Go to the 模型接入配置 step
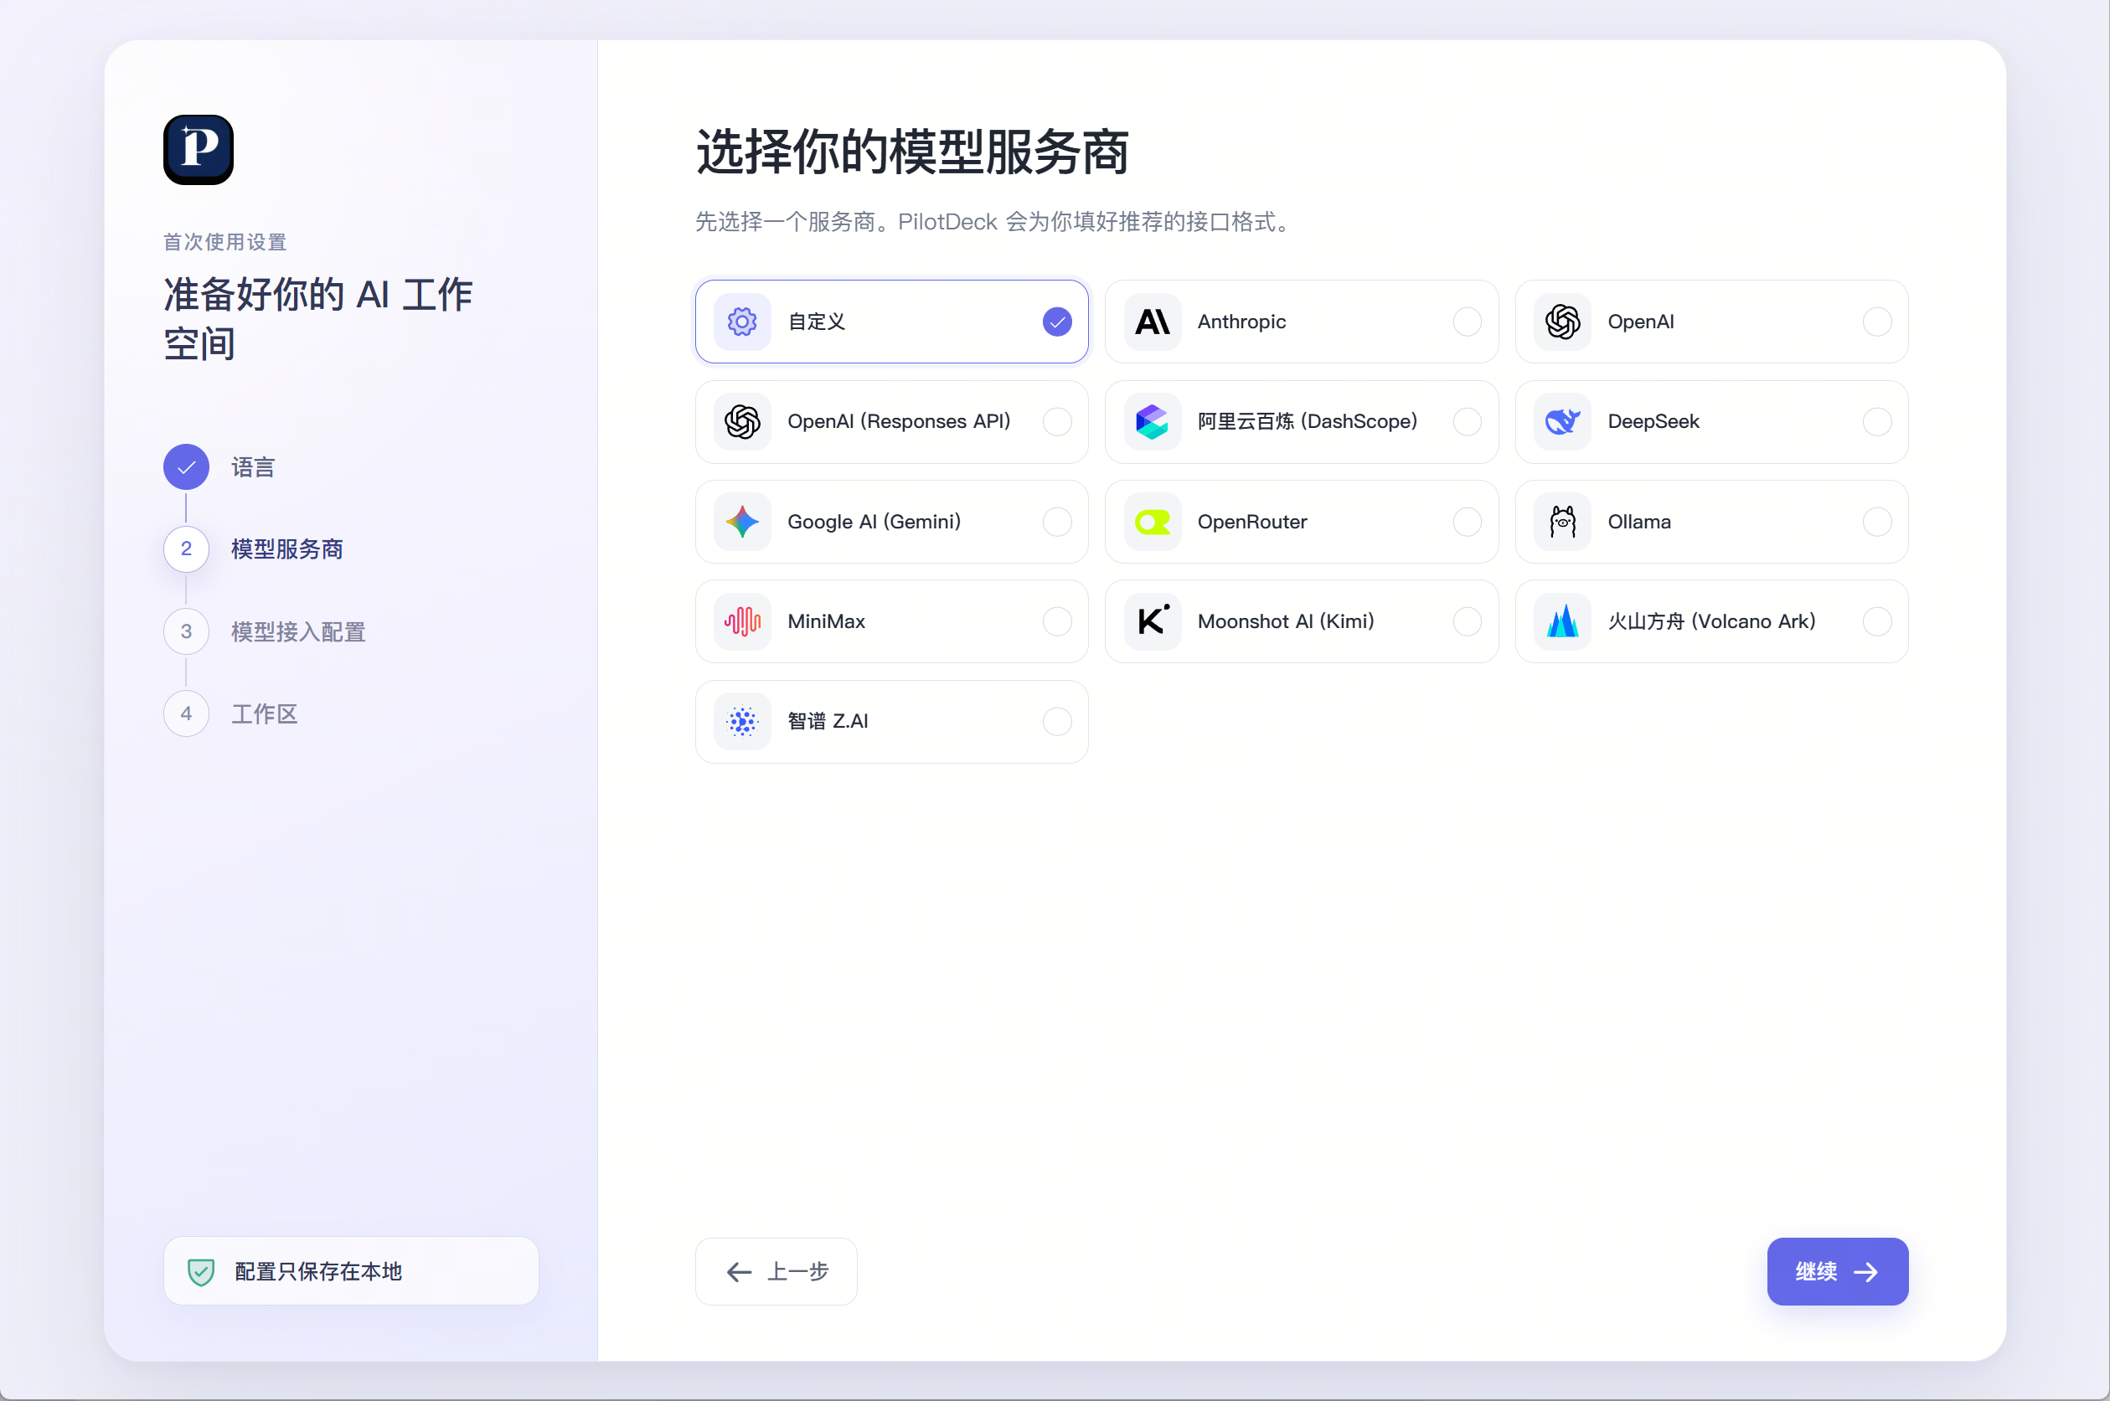The height and width of the screenshot is (1401, 2110). tap(298, 631)
